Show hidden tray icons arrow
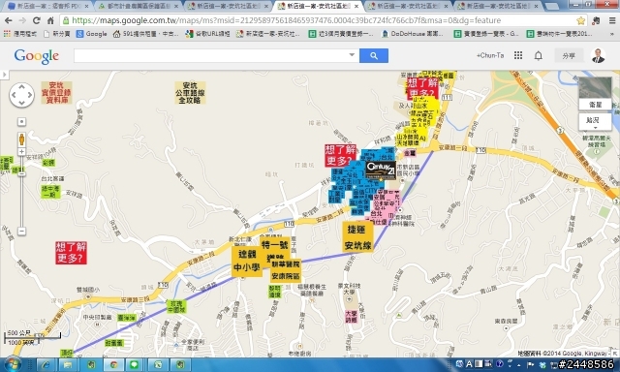The width and height of the screenshot is (620, 372). click(x=518, y=364)
